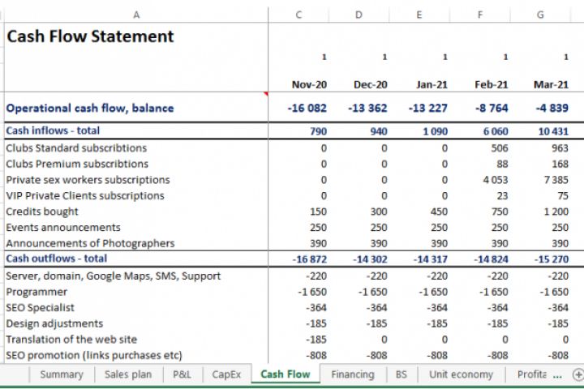Click the 7 385 value cell

(556, 180)
